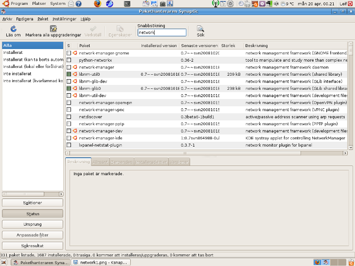Sort by the S status column header
This screenshot has height=266, width=355.
tap(69, 46)
